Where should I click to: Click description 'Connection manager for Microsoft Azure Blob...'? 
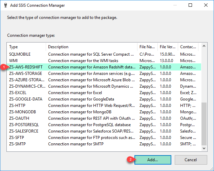pos(91,80)
